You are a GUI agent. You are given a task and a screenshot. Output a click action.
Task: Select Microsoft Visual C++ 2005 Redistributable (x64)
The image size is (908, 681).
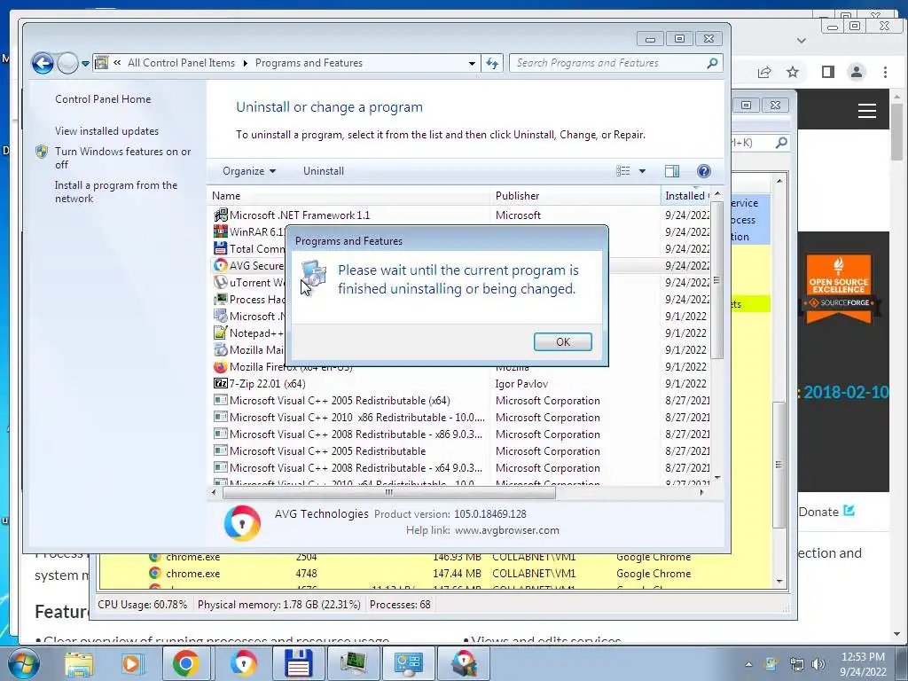340,400
